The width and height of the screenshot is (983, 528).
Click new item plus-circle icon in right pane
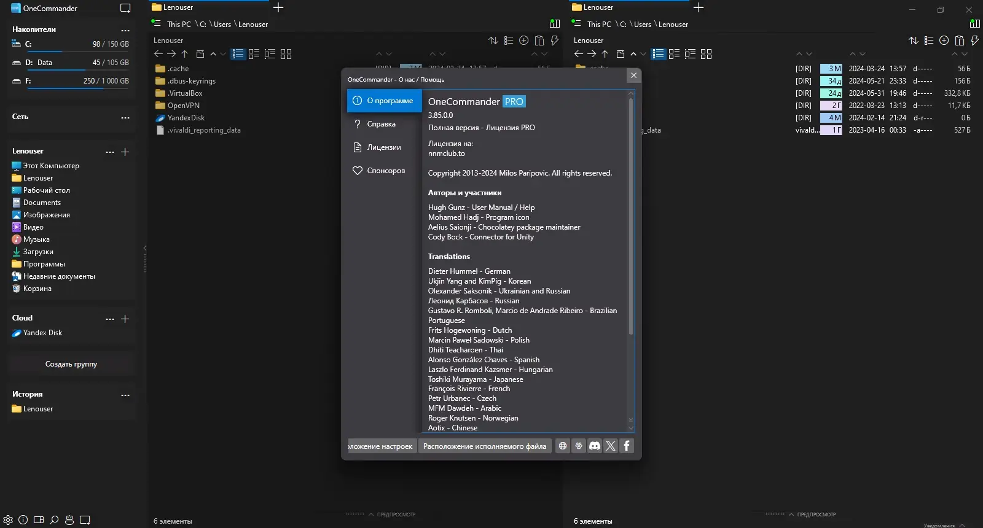click(944, 41)
